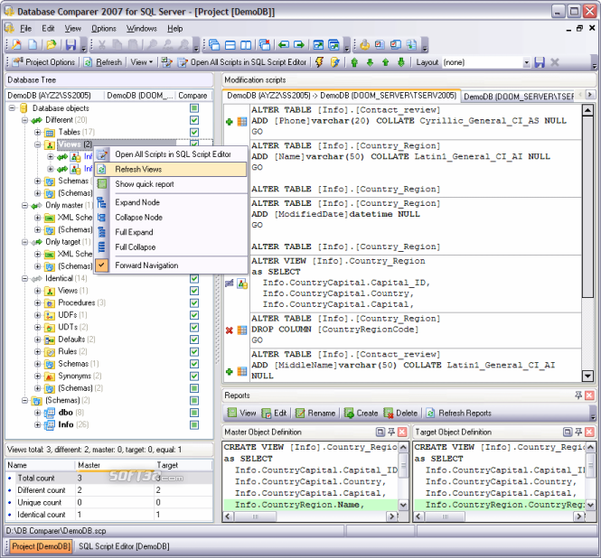Toggle checkbox for UDFs (1) row
The image size is (601, 558).
194,315
